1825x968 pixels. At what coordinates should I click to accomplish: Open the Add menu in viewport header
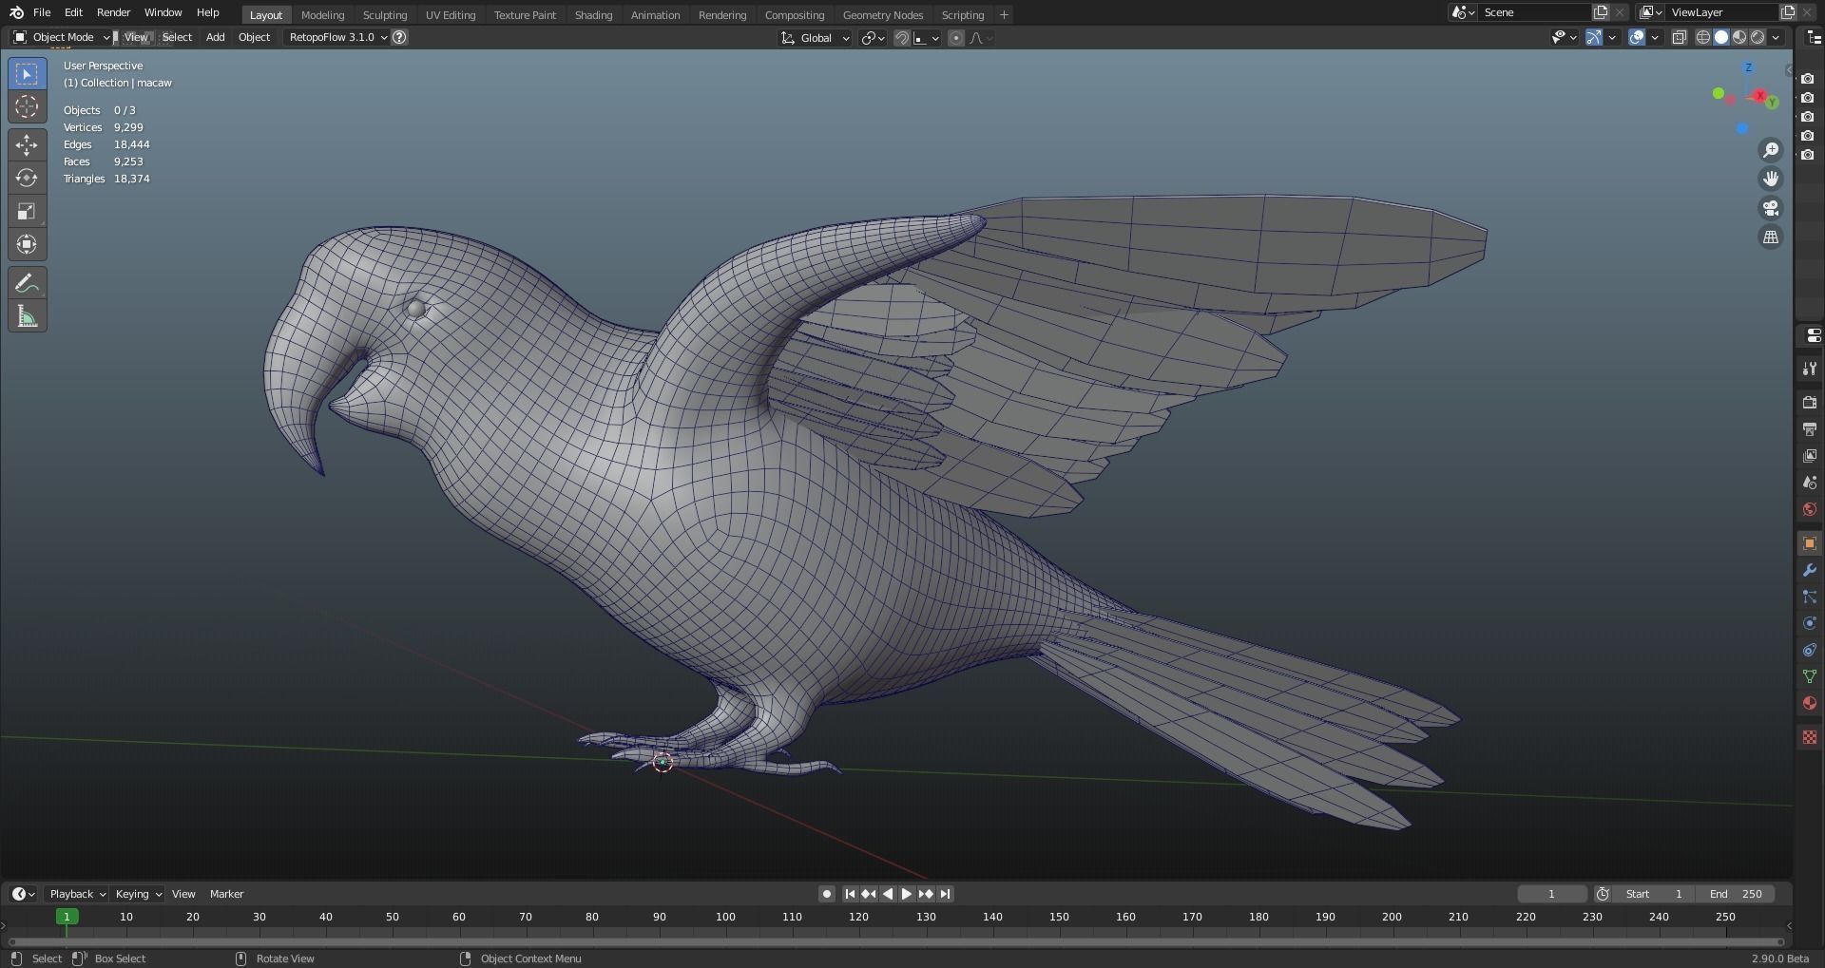(216, 37)
